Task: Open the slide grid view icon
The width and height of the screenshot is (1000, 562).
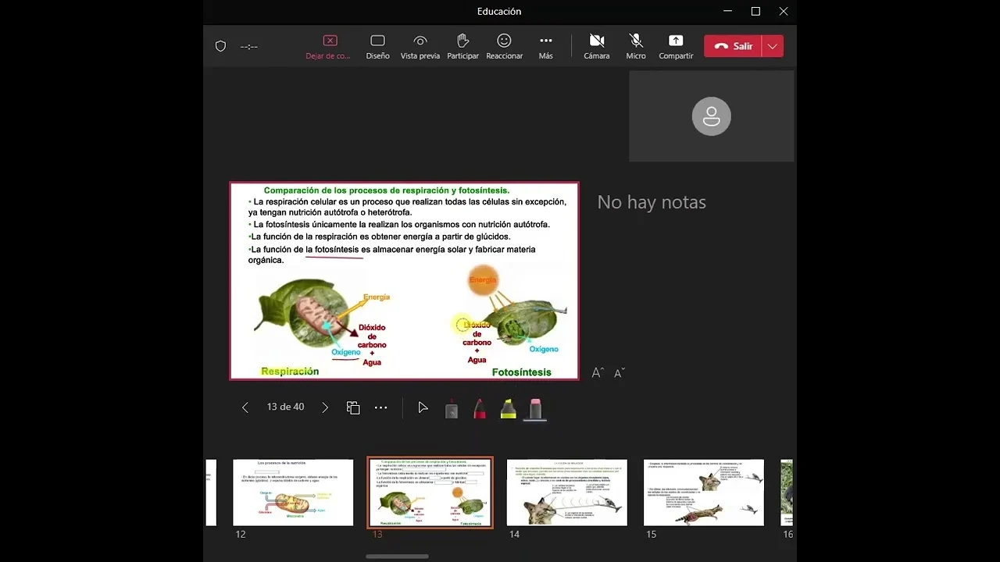Action: pyautogui.click(x=353, y=407)
